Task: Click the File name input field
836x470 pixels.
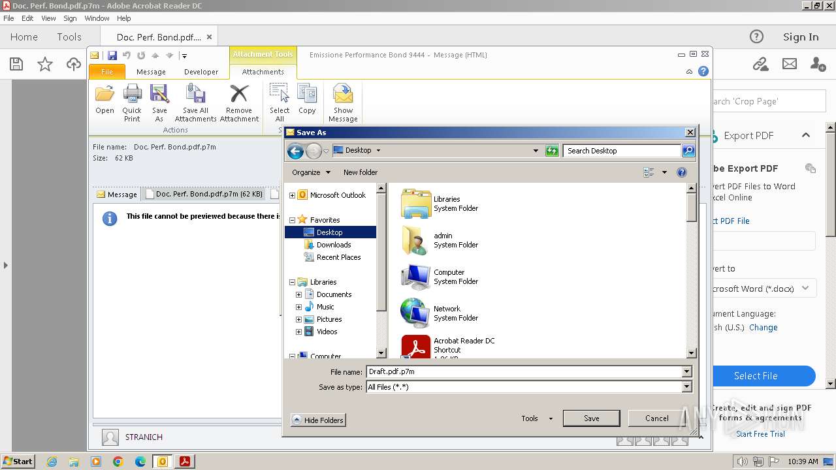Action: point(524,371)
